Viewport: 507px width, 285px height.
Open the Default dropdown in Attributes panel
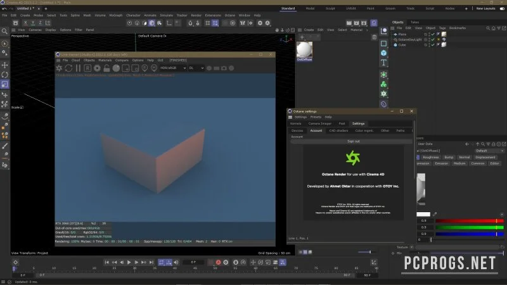pos(489,151)
